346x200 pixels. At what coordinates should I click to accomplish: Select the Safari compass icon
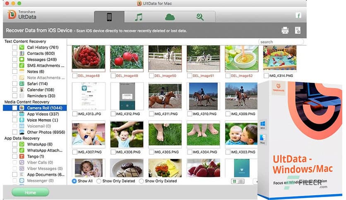[x=22, y=83]
